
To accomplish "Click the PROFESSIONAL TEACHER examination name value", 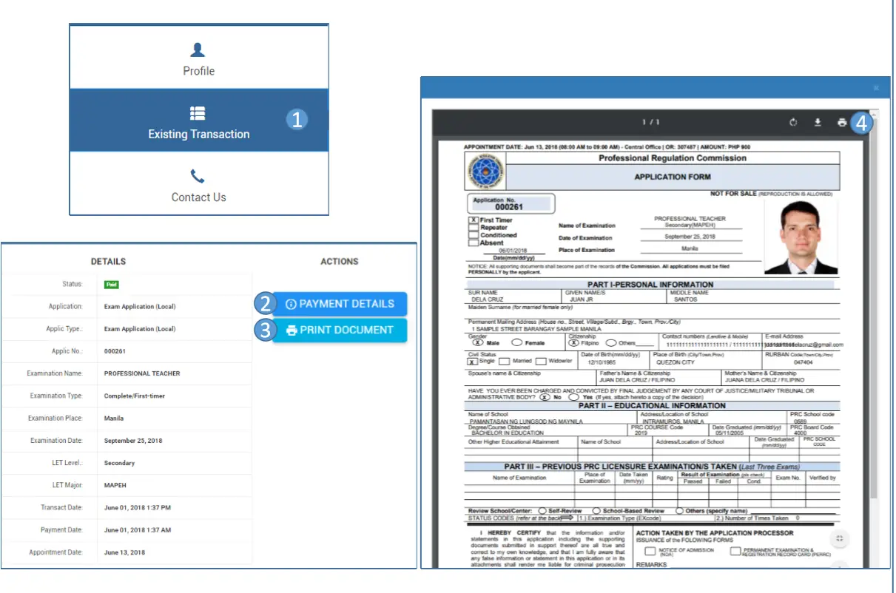I will tap(142, 373).
